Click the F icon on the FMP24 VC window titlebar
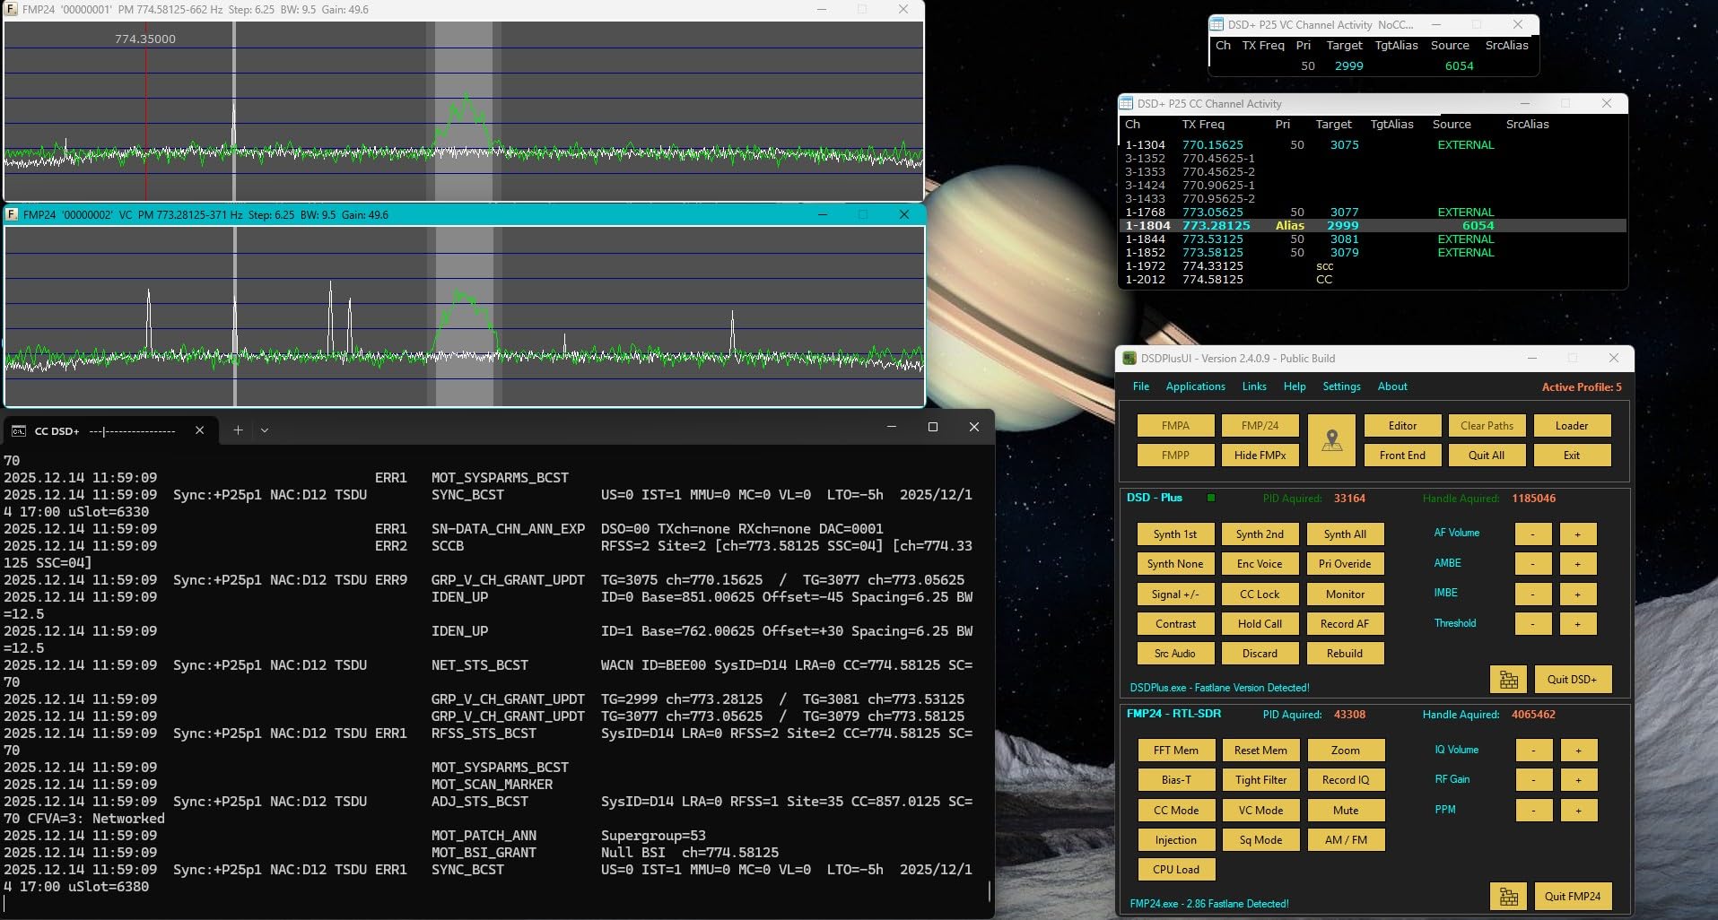The width and height of the screenshot is (1718, 920). 10,214
